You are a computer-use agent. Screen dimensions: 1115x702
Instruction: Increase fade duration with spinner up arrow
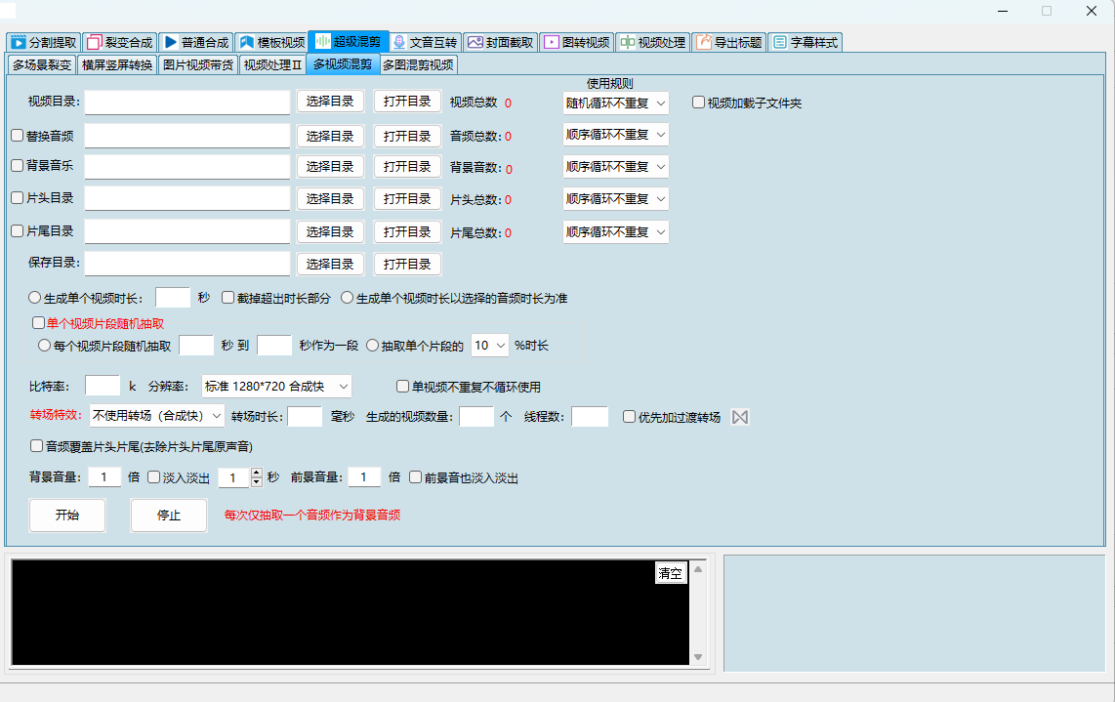(x=256, y=472)
